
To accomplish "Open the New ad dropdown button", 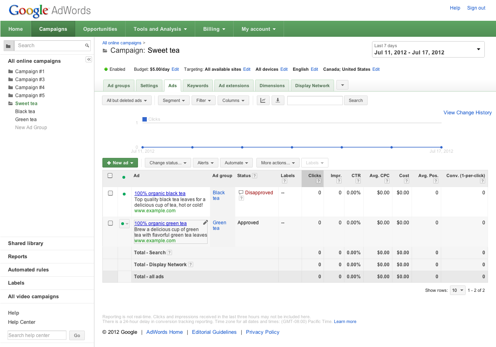I will [x=120, y=163].
